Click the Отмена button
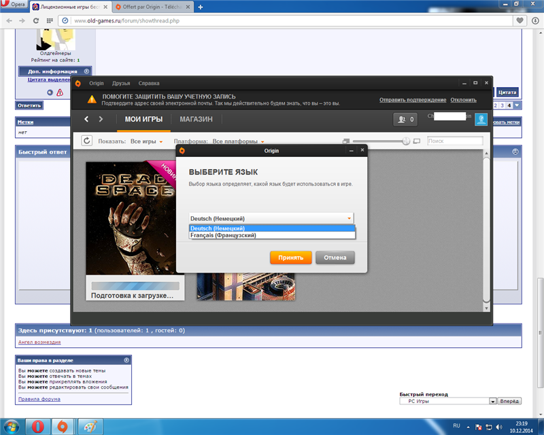 [335, 258]
